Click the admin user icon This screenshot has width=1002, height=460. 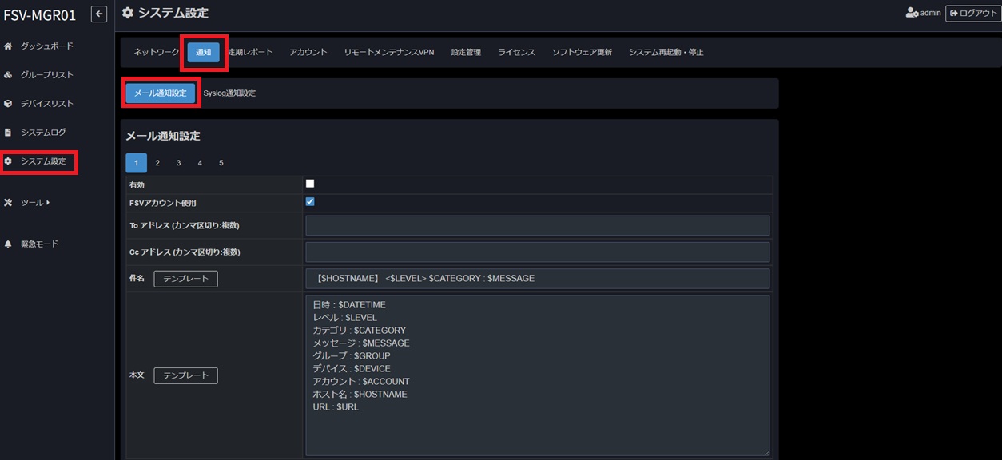[912, 13]
